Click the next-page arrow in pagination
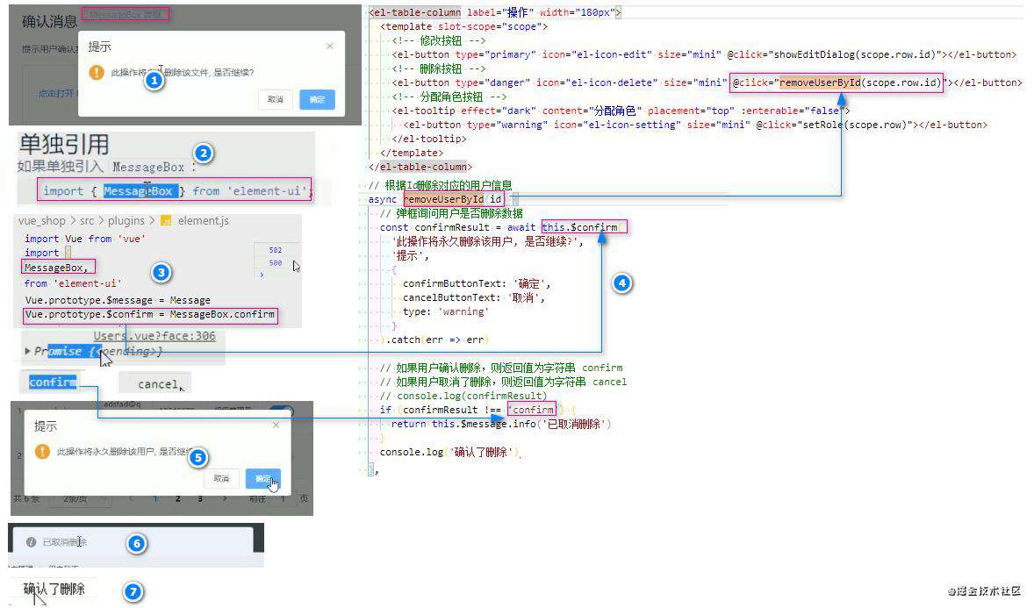1034x608 pixels. pyautogui.click(x=225, y=499)
